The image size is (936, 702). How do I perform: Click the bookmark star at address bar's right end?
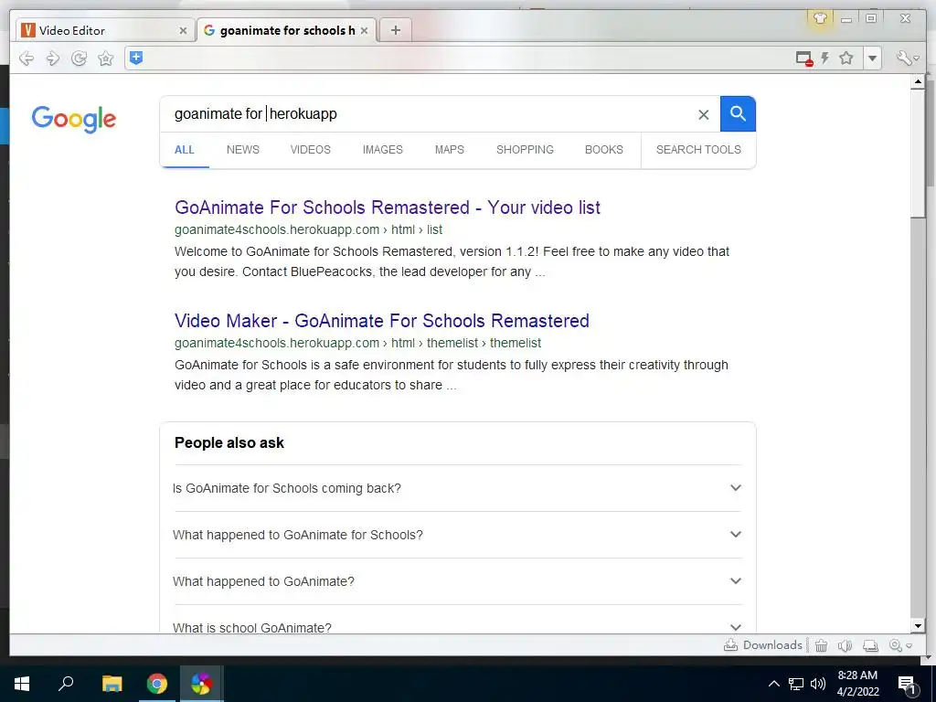click(x=846, y=58)
